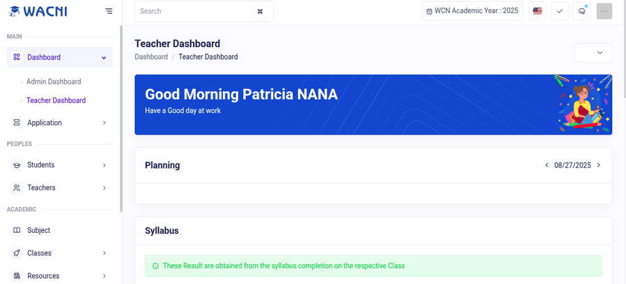Viewport: 626px width, 284px height.
Task: Click the Classes rocket icon
Action: pos(17,253)
